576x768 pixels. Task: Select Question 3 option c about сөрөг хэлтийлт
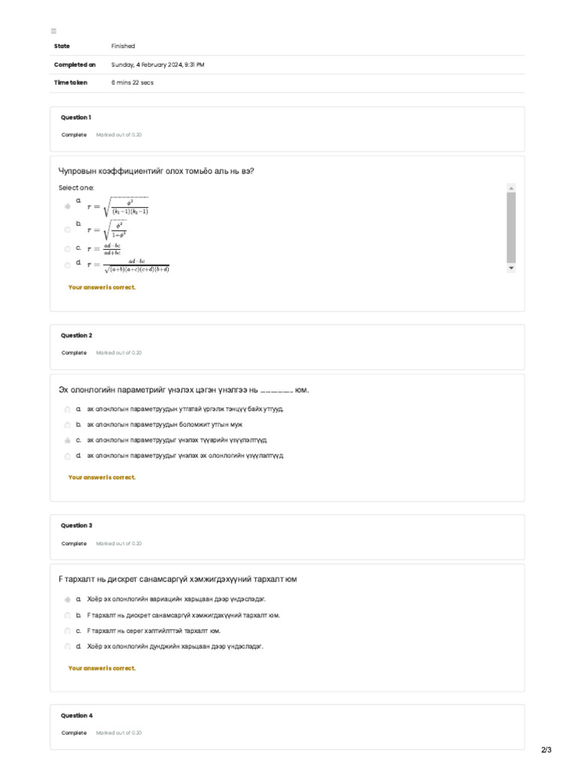(x=67, y=631)
